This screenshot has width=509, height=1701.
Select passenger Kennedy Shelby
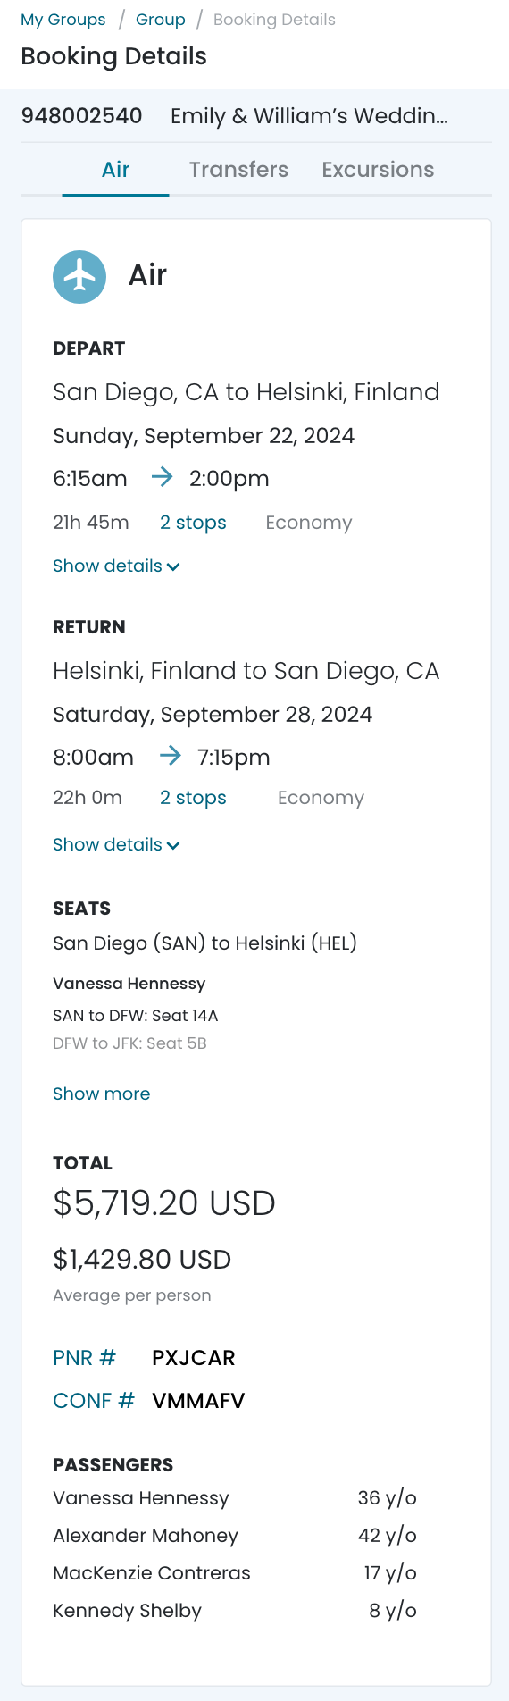pyautogui.click(x=235, y=1611)
